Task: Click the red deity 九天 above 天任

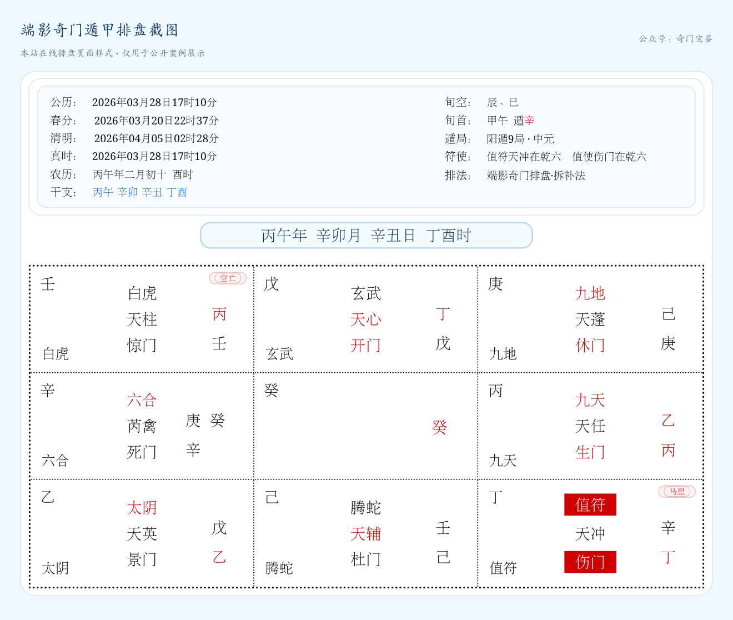Action: [x=590, y=400]
